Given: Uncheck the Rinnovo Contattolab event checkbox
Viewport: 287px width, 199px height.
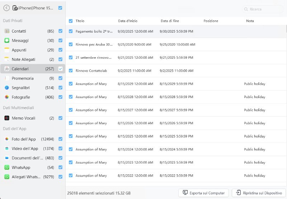Looking at the screenshot, I should (x=71, y=71).
